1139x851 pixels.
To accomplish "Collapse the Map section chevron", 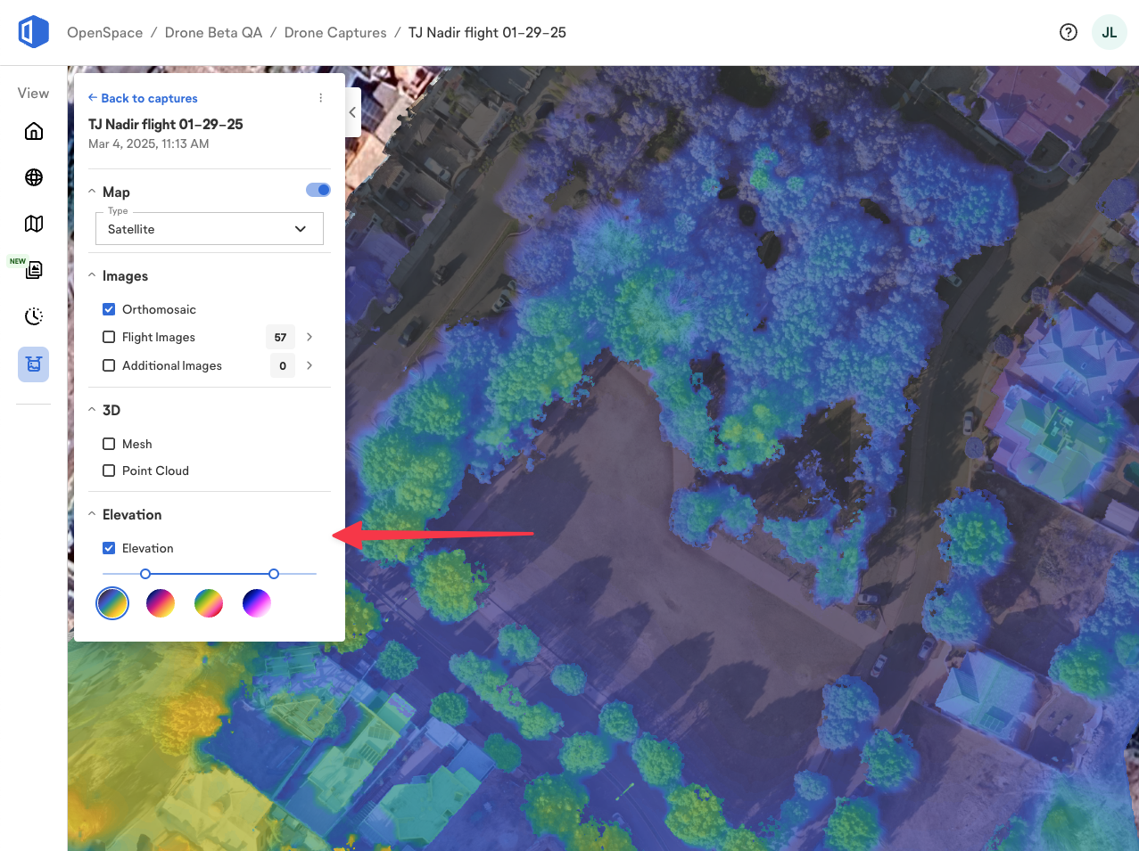I will (x=93, y=192).
